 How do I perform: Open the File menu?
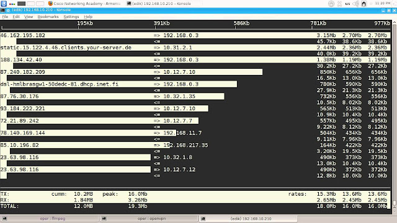[x=5, y=17]
